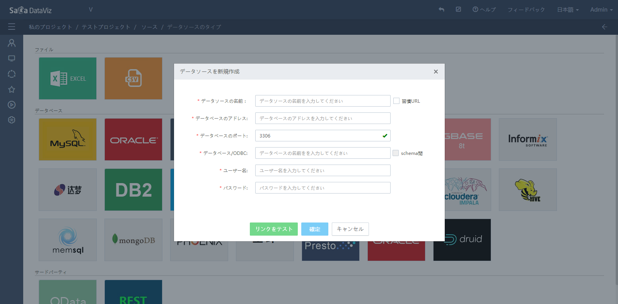Click the リンクをテスト button

coord(274,229)
